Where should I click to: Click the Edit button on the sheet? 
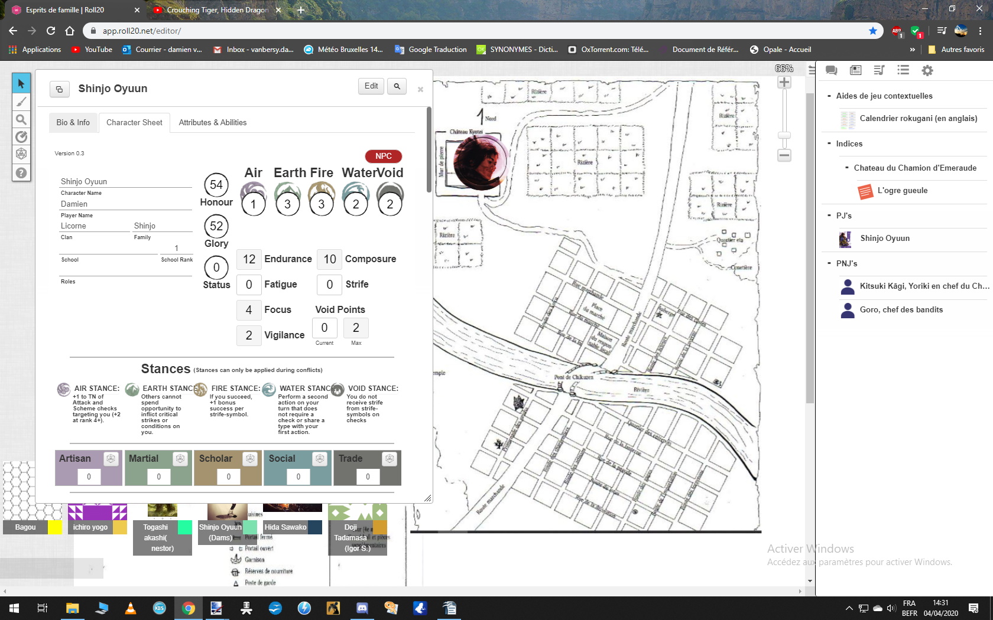pyautogui.click(x=371, y=86)
